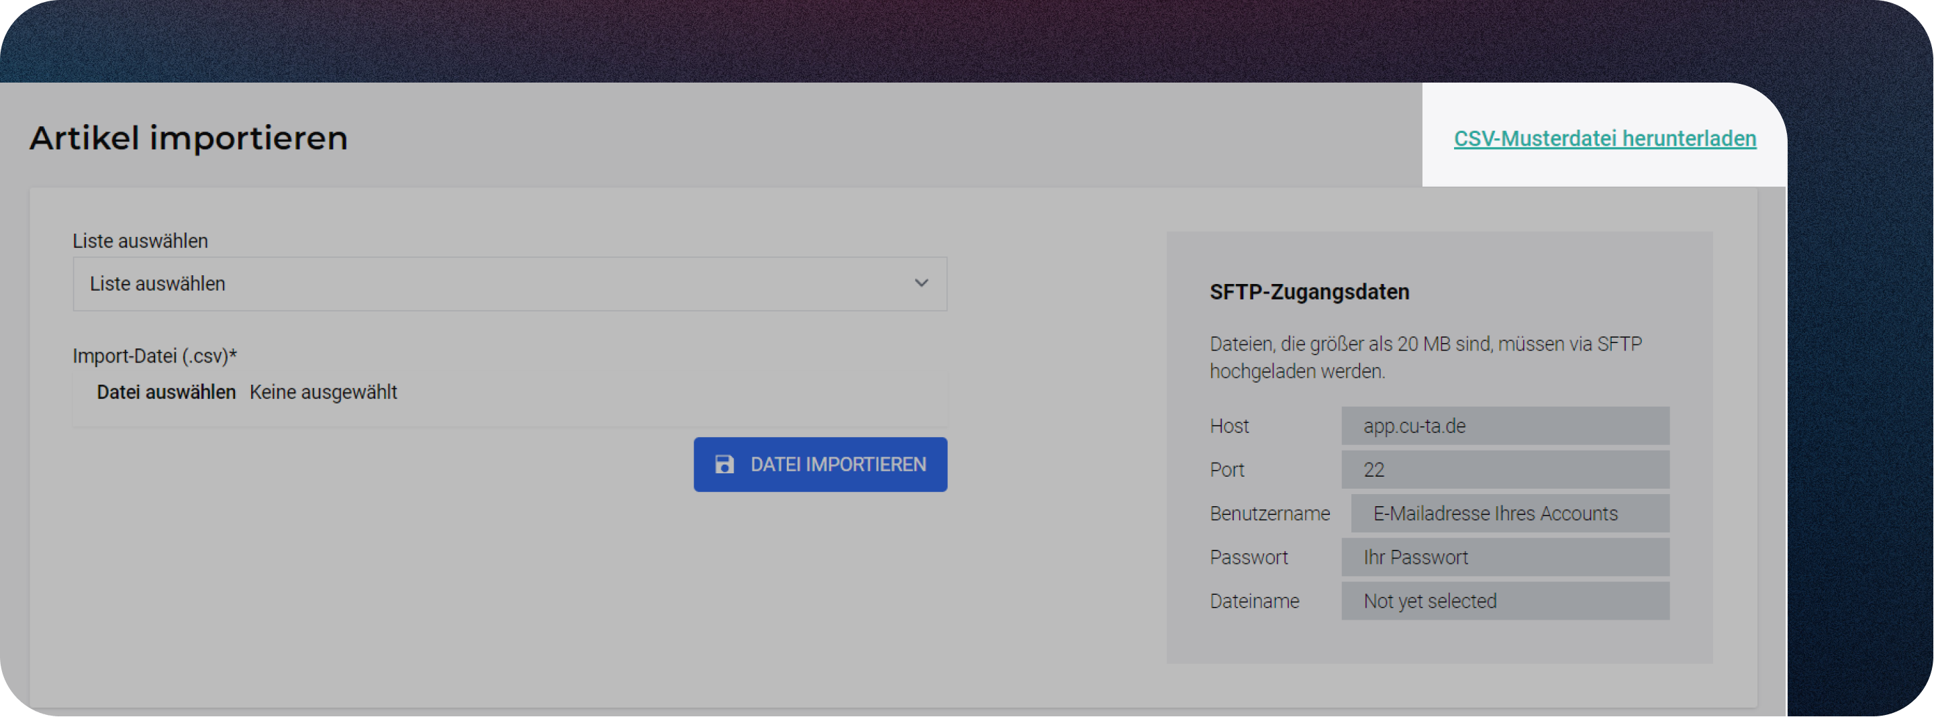The height and width of the screenshot is (717, 1934).
Task: Click the Passwort field showing Ihr Passwort
Action: coord(1504,557)
